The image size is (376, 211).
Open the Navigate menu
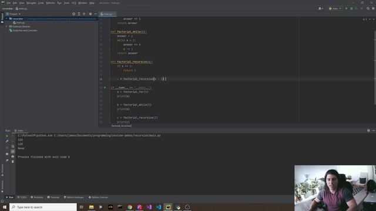click(x=31, y=3)
